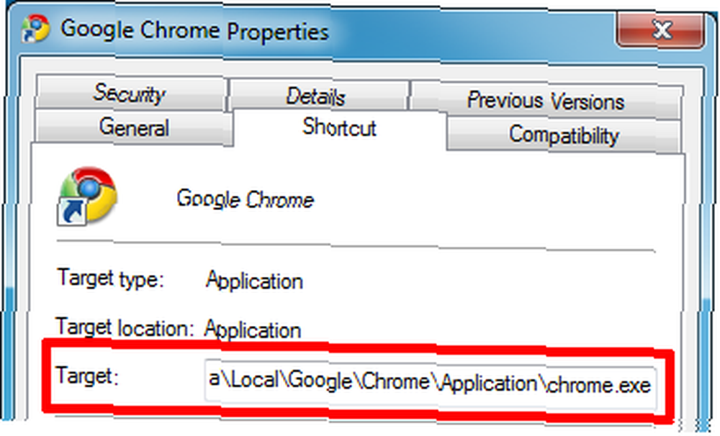Open the Compatibility tab

(564, 135)
